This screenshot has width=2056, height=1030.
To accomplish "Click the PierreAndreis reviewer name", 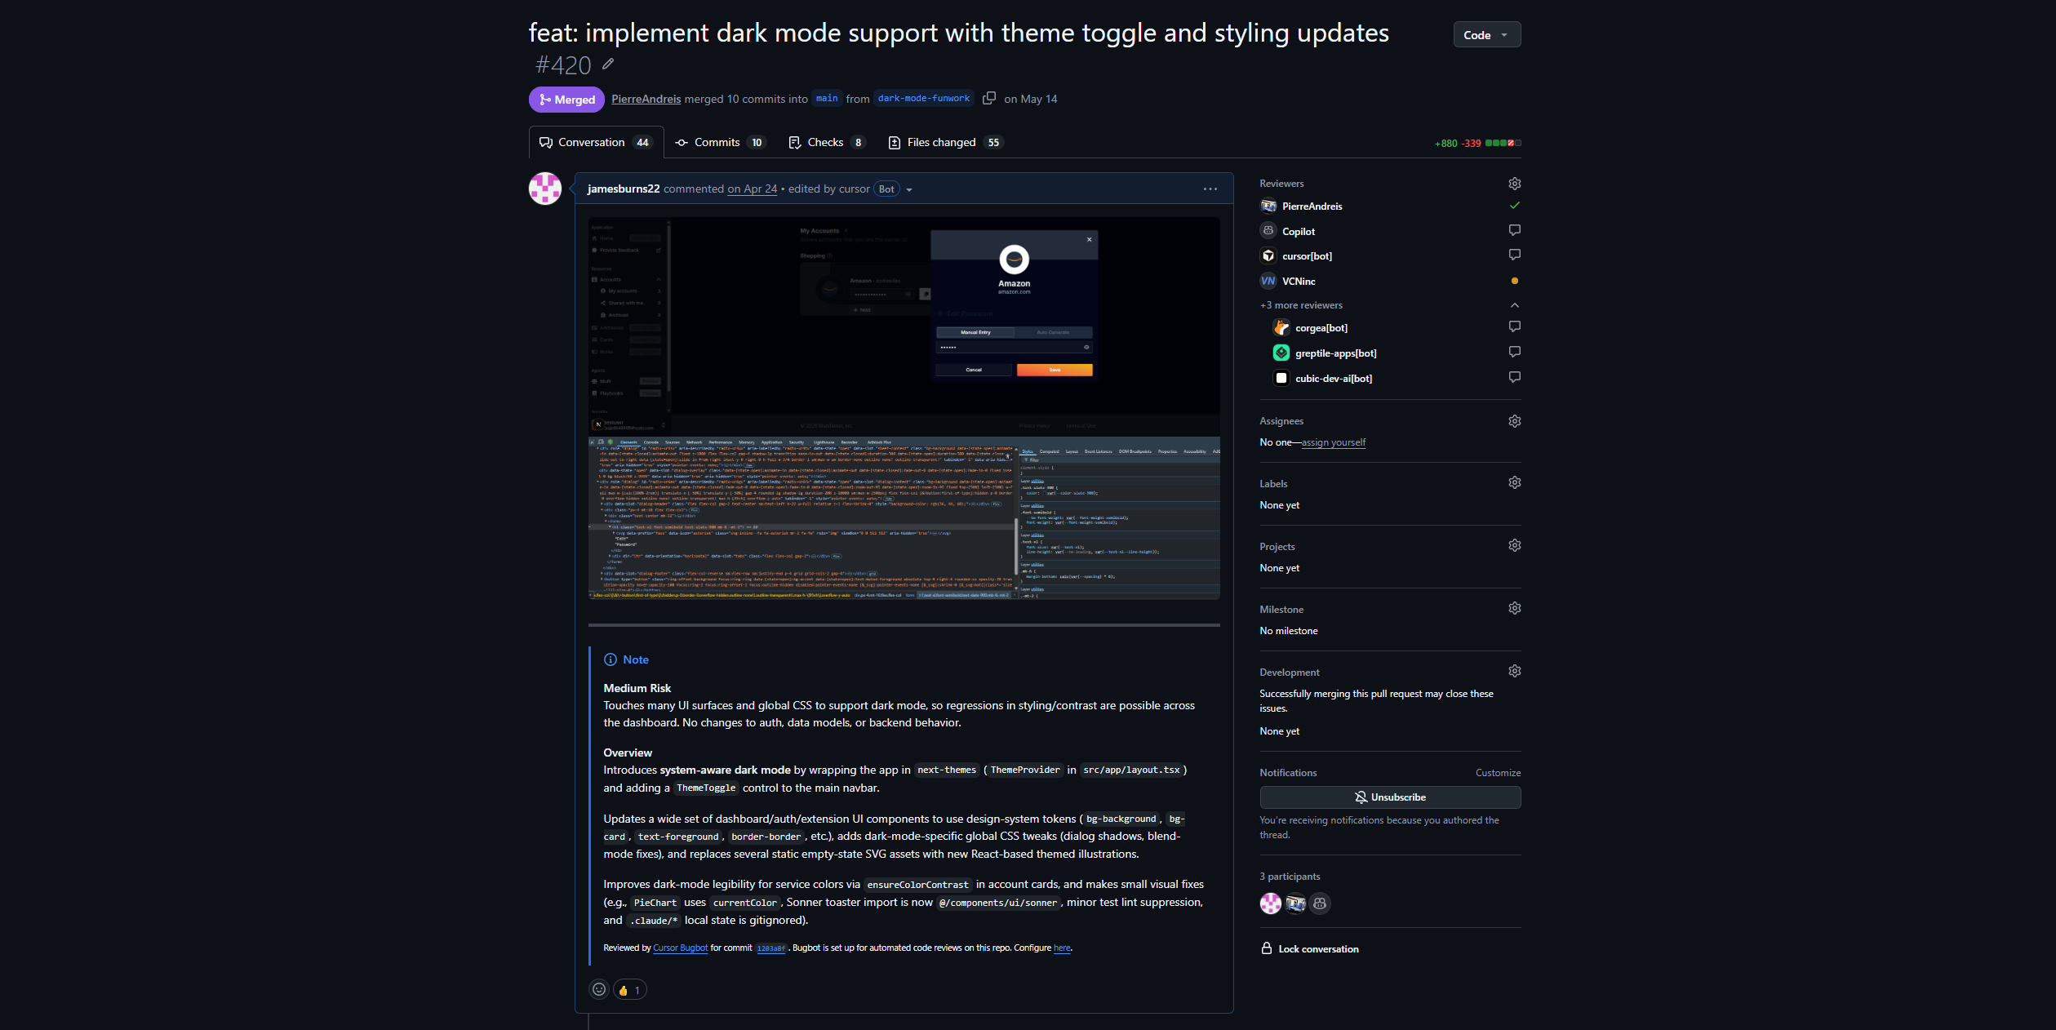I will (x=1312, y=206).
